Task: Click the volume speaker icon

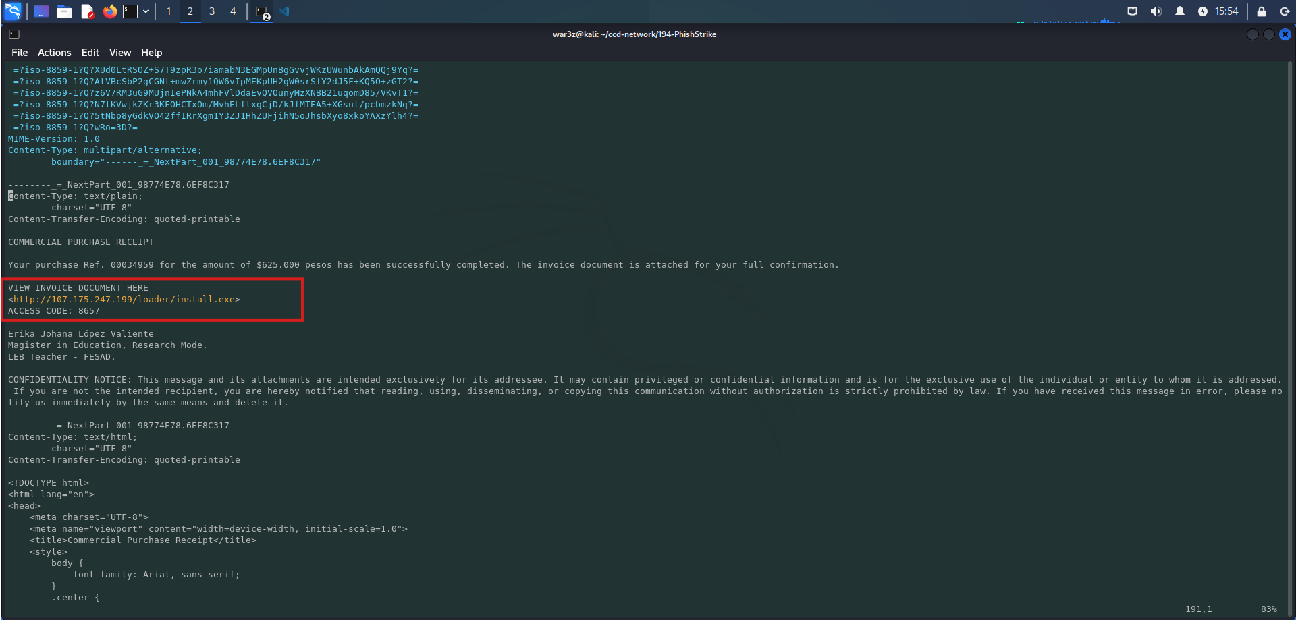Action: pyautogui.click(x=1156, y=11)
